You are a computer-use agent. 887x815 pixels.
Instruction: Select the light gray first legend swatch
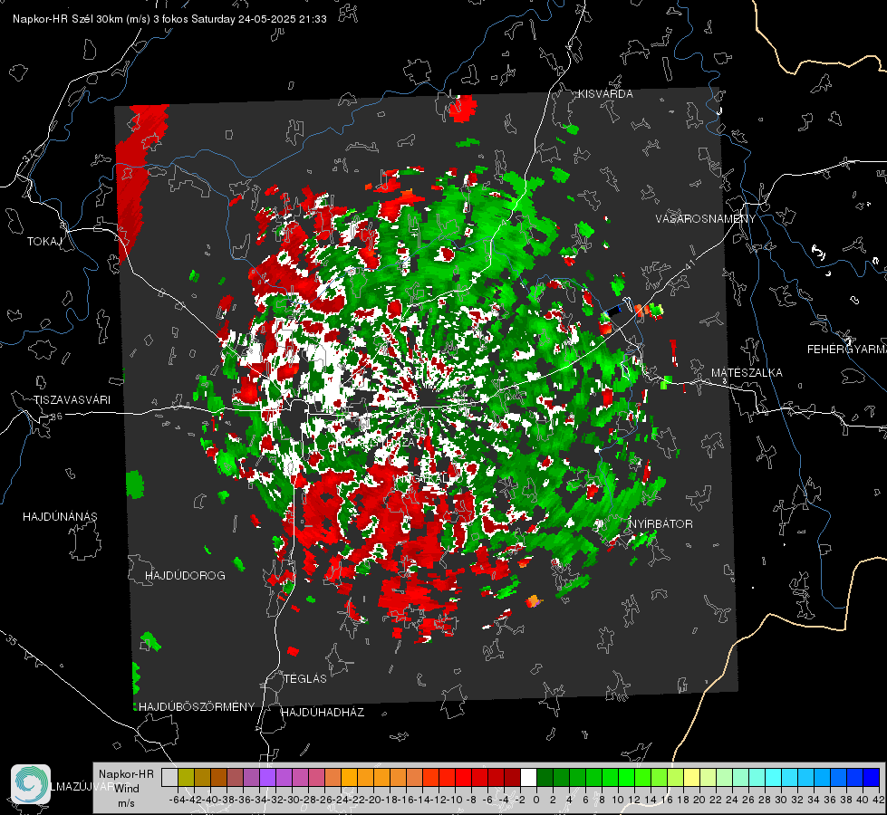pos(169,778)
